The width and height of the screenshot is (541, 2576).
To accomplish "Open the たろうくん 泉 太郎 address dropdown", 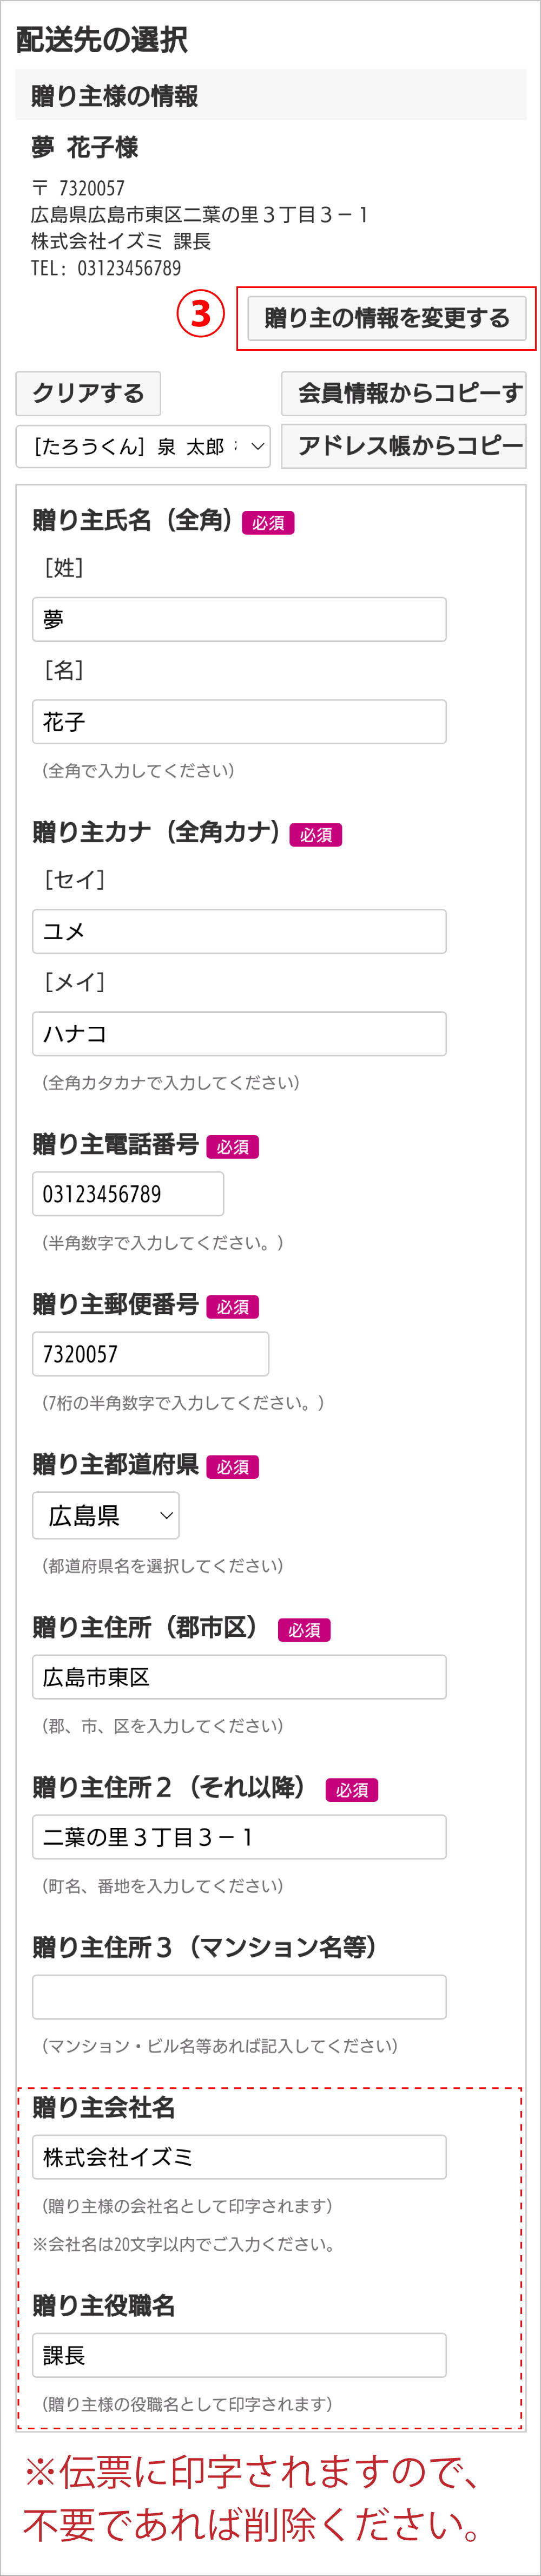I will click(143, 446).
